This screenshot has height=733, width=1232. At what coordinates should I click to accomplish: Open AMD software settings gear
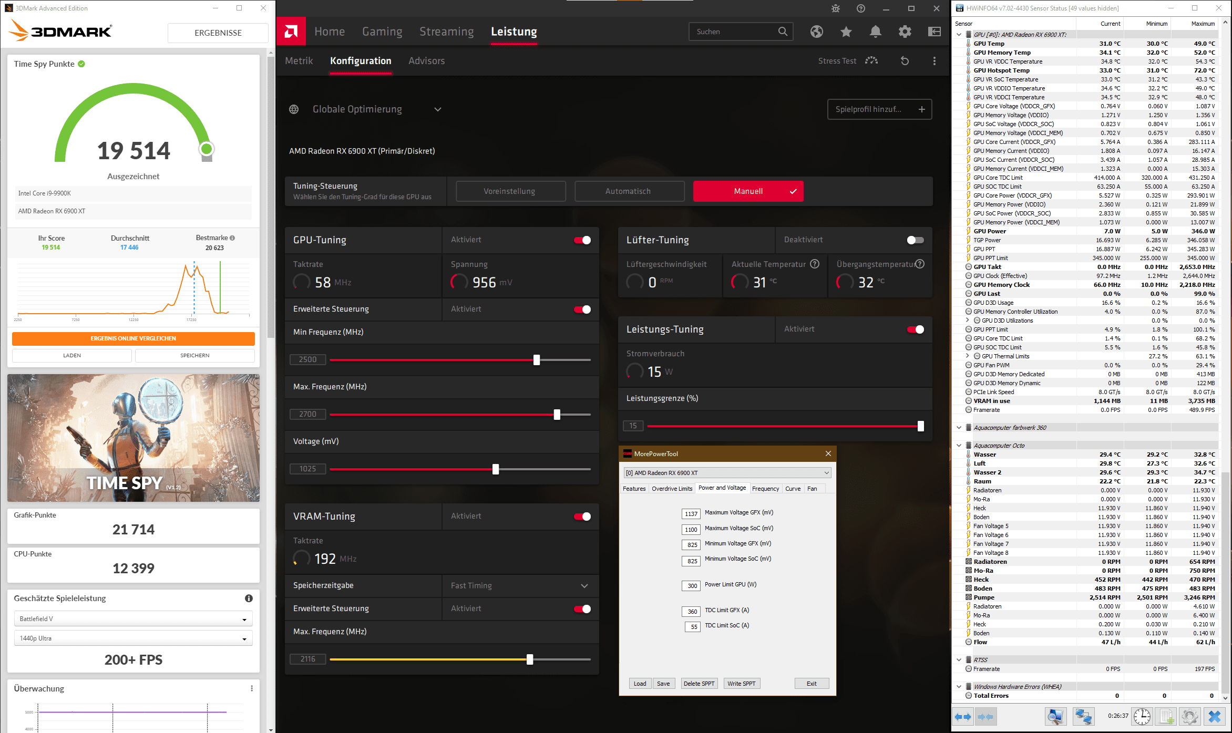click(905, 32)
